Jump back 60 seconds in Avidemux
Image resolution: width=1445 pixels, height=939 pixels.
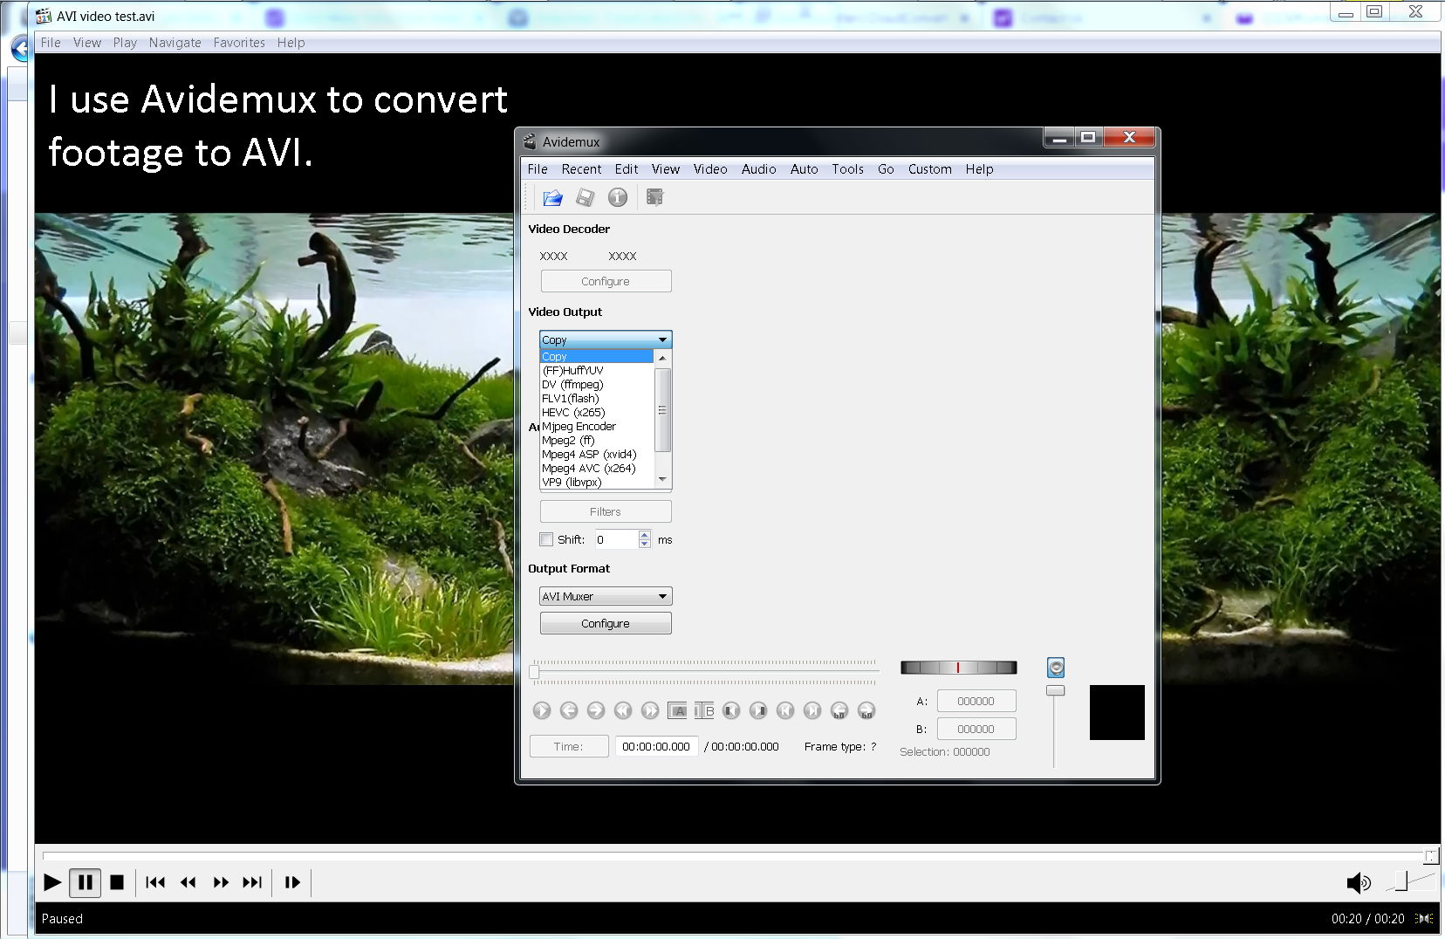point(839,710)
